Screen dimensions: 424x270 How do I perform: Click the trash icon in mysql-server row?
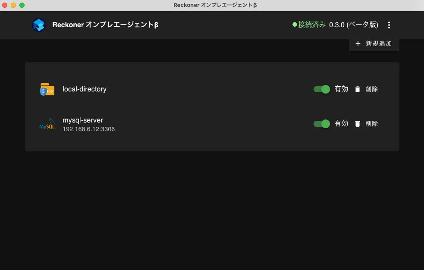(x=357, y=123)
